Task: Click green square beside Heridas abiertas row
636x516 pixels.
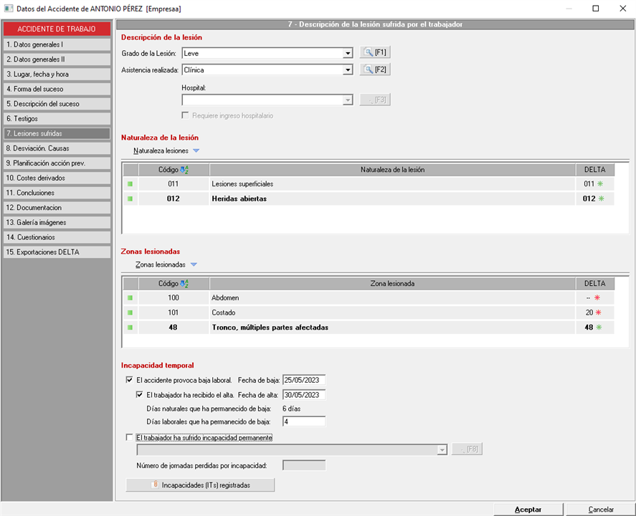Action: pyautogui.click(x=130, y=199)
